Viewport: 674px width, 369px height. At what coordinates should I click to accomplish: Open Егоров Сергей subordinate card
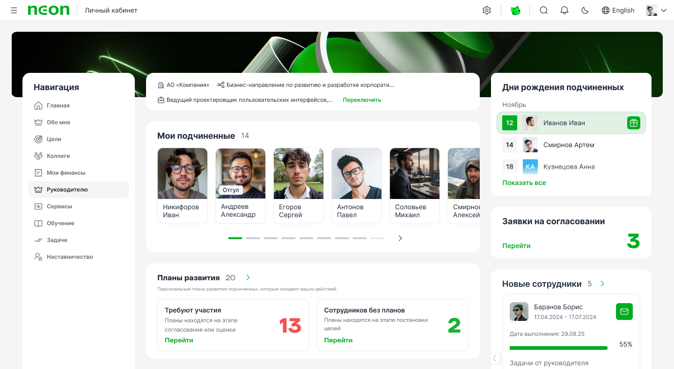point(299,186)
